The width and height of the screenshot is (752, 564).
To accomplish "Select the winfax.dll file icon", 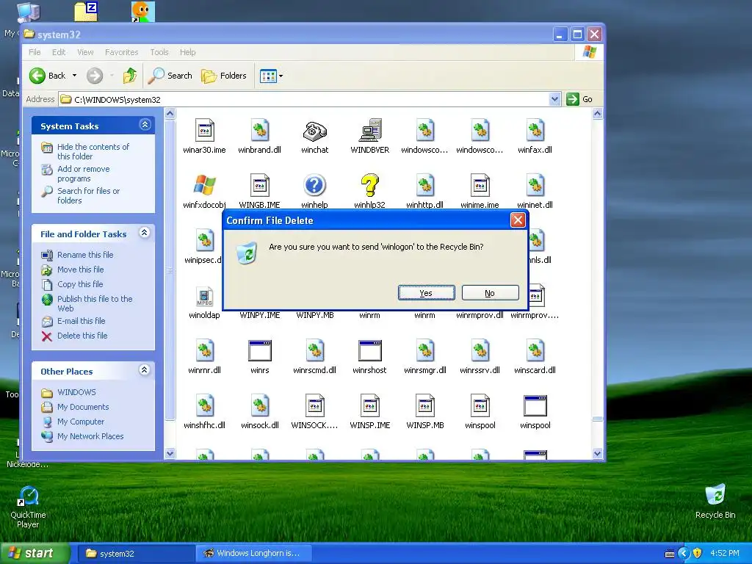I will 535,130.
